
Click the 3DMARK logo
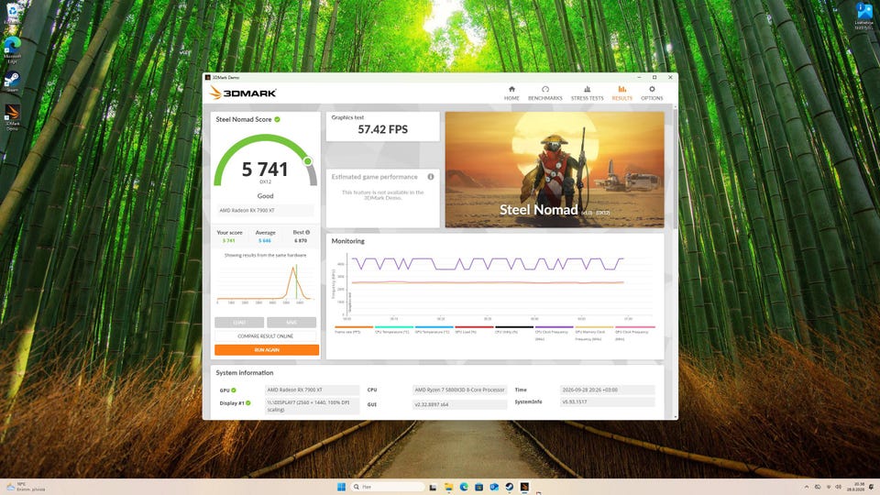(242, 93)
